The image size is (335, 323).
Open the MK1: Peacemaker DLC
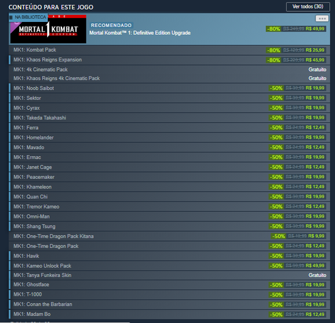169,177
